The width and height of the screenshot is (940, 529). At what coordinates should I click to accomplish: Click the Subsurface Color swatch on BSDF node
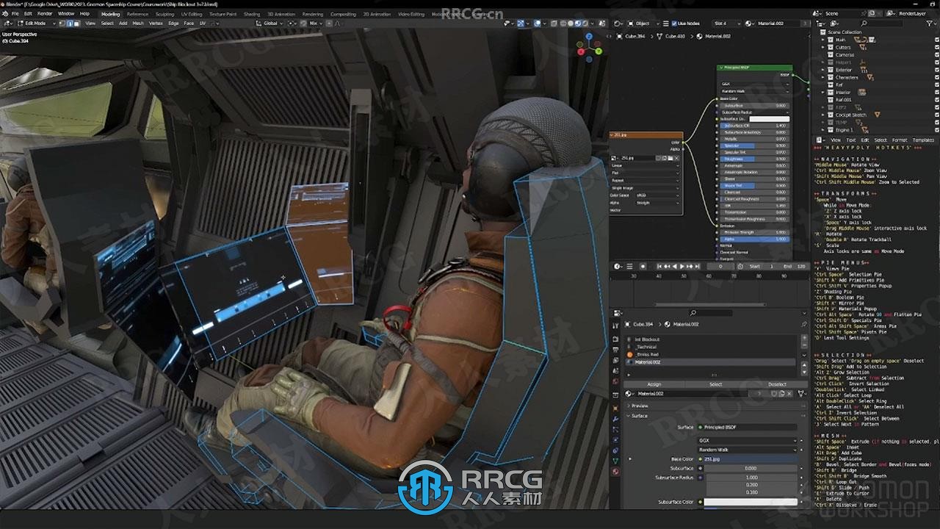point(769,118)
